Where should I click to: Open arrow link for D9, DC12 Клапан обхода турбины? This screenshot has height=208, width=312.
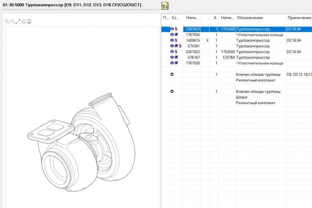(x=172, y=75)
